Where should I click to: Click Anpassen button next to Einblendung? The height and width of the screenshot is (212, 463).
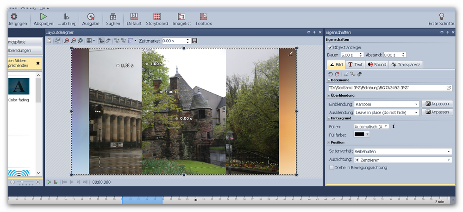437,104
